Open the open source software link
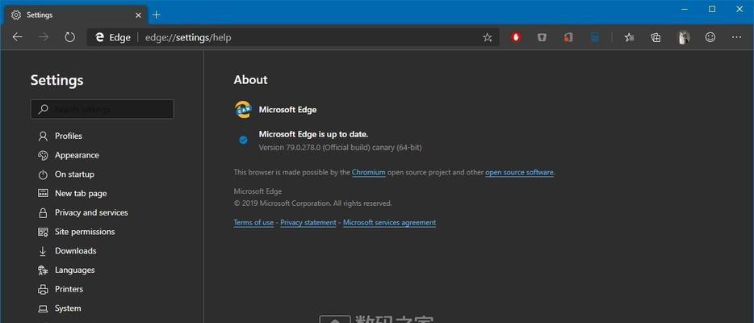This screenshot has width=754, height=323. pyautogui.click(x=519, y=172)
